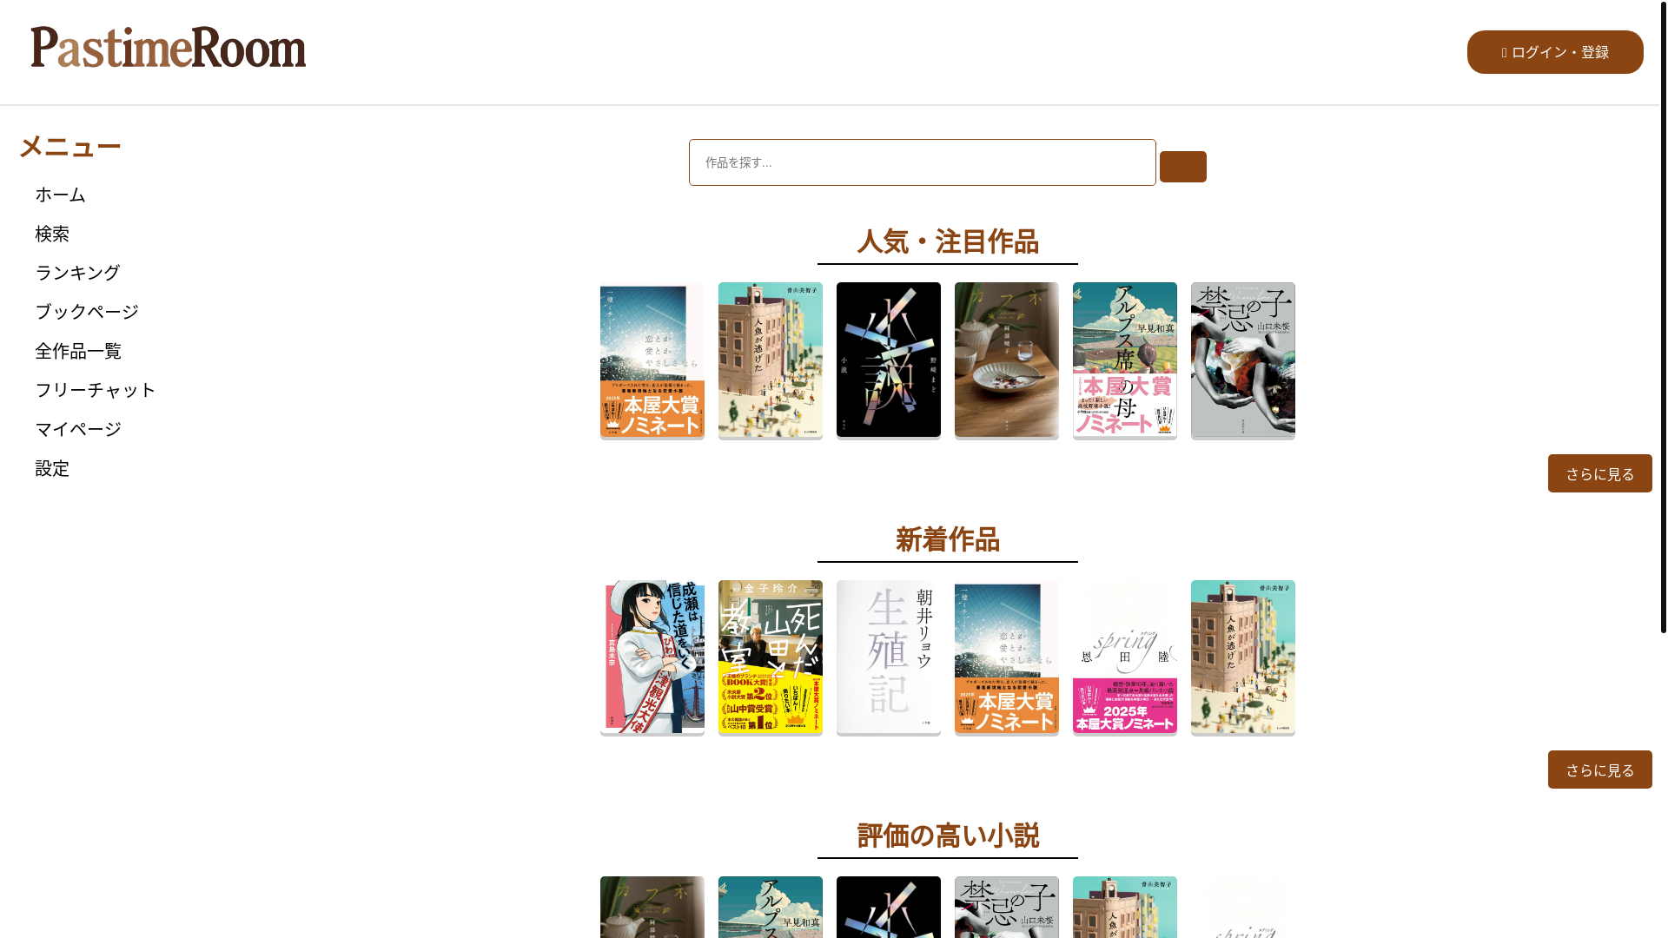The image size is (1668, 938).
Task: Open フリーチャット in the menu
Action: (x=95, y=390)
